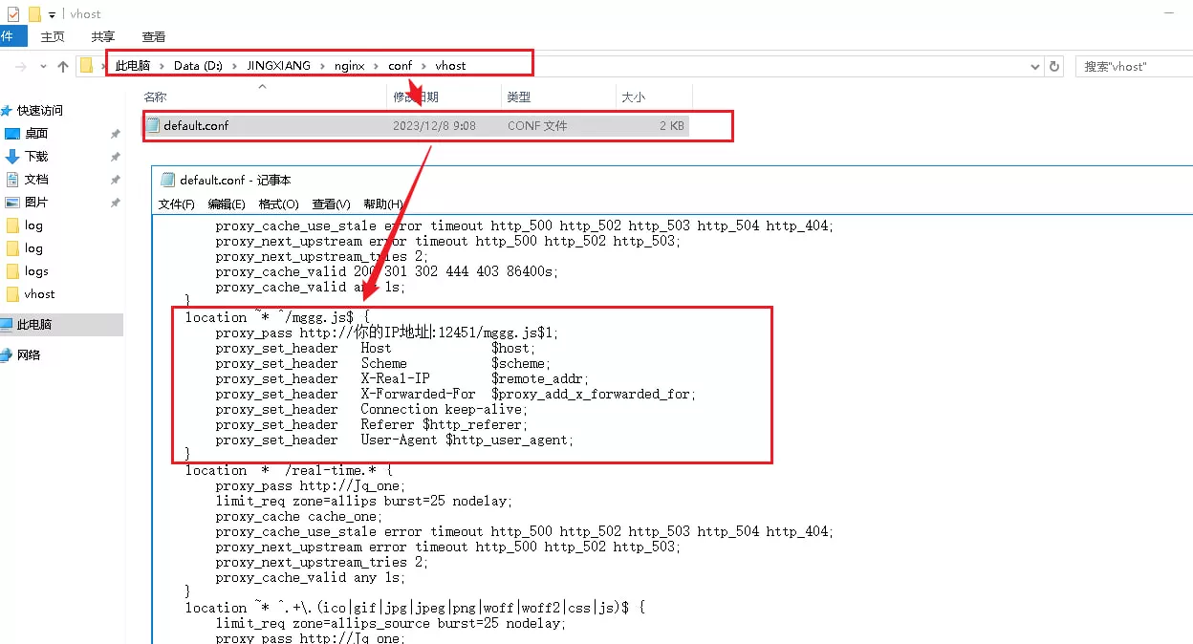Switch to the 共享 ribbon tab
Screen dimensions: 1193x644
tap(103, 36)
